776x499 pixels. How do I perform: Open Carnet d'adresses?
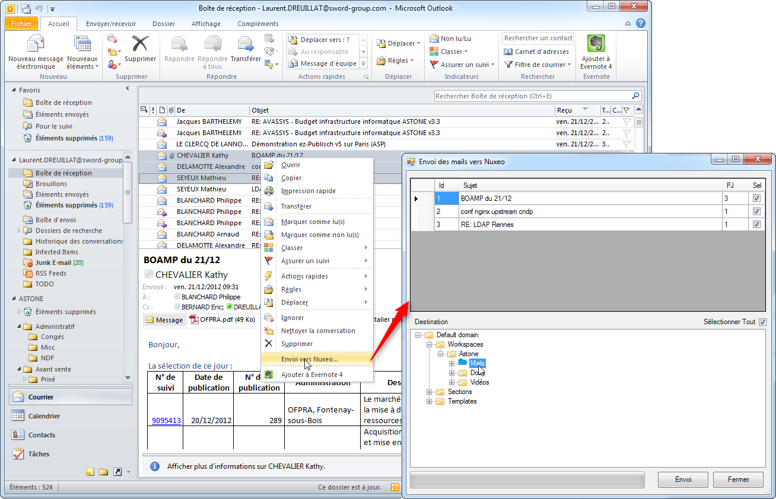coord(536,52)
